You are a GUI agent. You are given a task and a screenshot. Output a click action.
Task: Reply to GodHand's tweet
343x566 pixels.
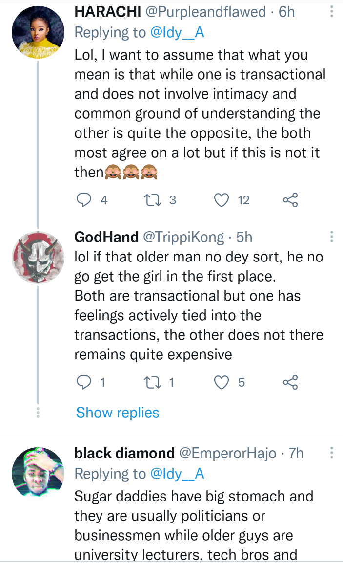85,382
